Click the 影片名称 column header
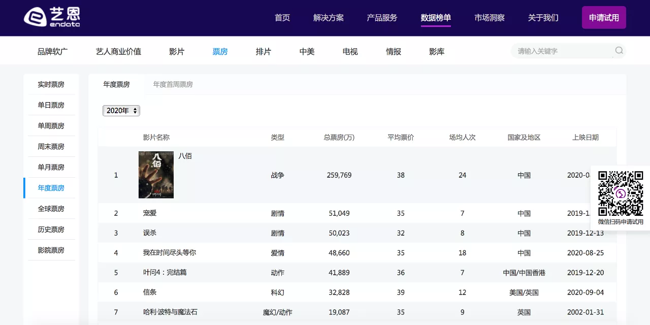Viewport: 650px width, 325px height. 156,137
